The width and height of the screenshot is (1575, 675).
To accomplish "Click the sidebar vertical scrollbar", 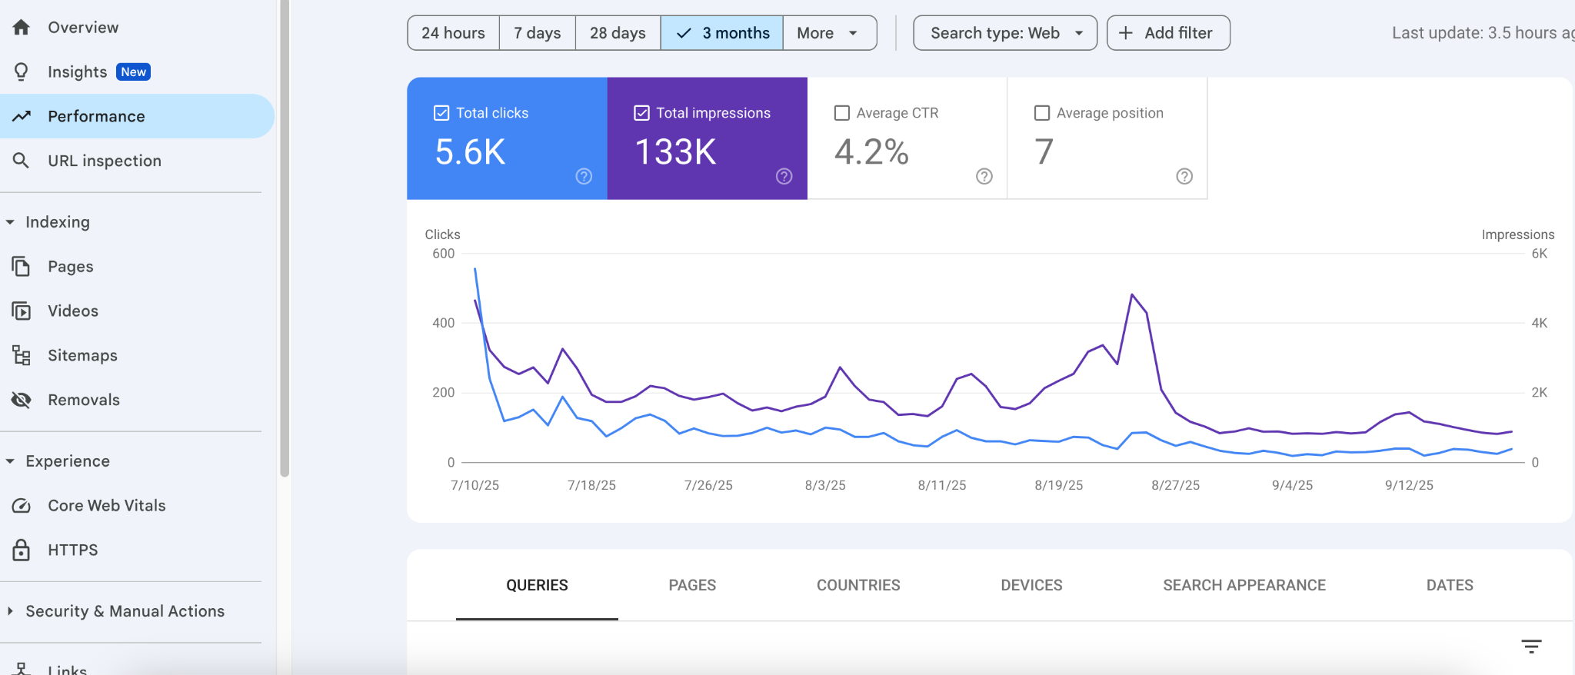I will coord(285,238).
